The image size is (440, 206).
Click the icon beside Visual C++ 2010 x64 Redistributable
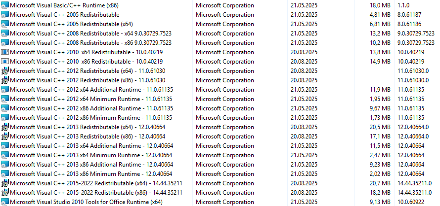[x=5, y=52]
